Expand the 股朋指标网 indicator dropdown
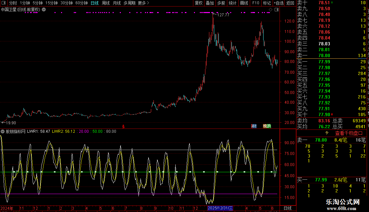 pyautogui.click(x=3, y=131)
